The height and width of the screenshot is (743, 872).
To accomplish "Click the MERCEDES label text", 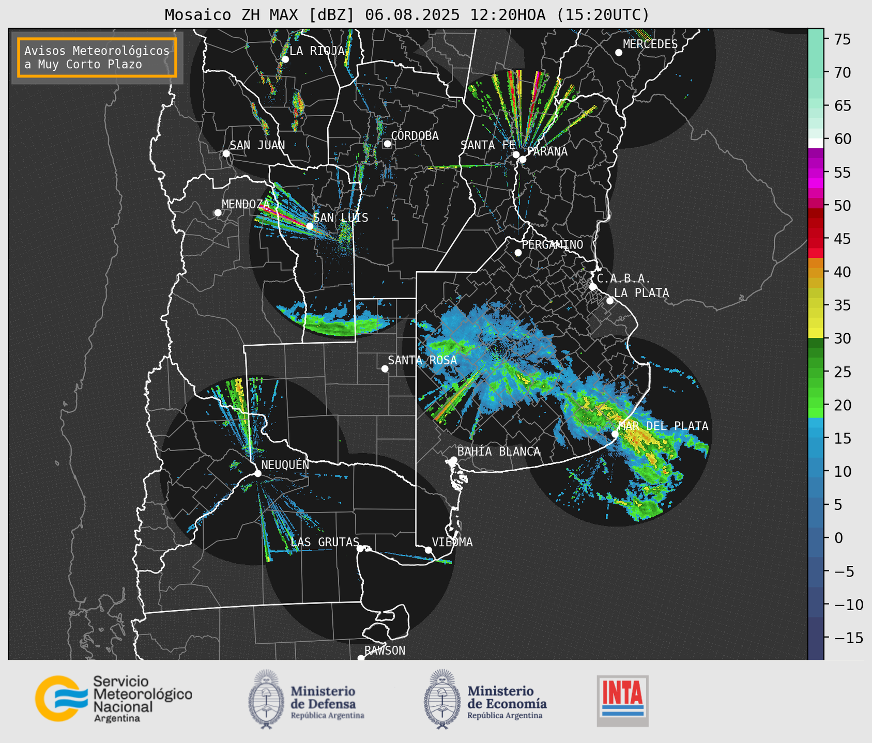I will [650, 44].
